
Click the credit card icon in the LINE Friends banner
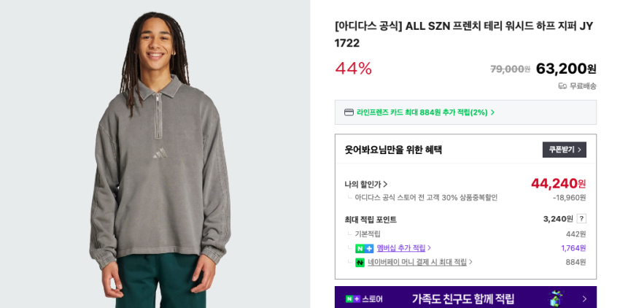pos(349,112)
